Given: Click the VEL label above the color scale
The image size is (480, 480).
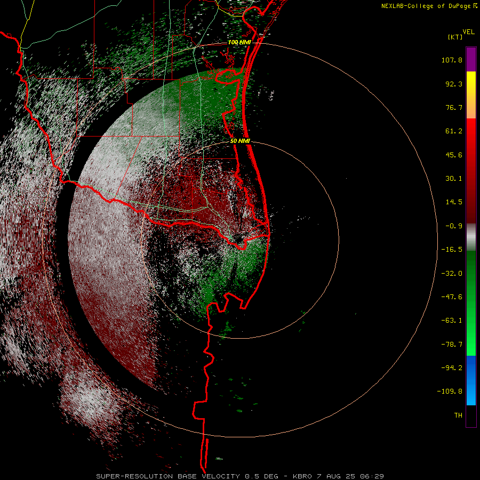Looking at the screenshot, I should (468, 31).
